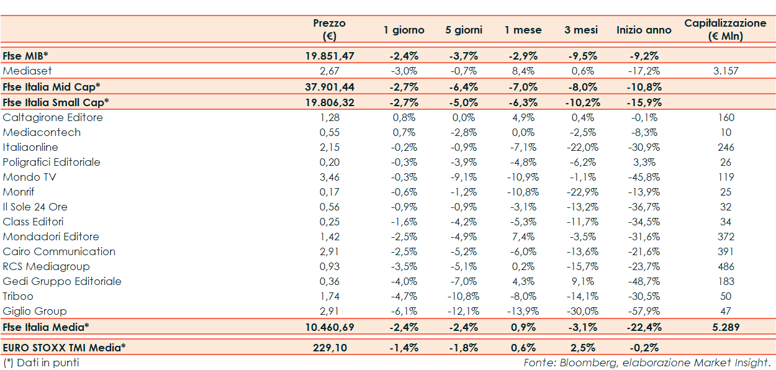This screenshot has width=776, height=370.
Task: Select the Italiaonline row name
Action: [x=30, y=147]
